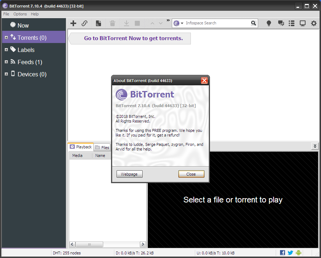Click the Facebook icon in status bar
Screen dimensions: 321x258
coord(282,253)
